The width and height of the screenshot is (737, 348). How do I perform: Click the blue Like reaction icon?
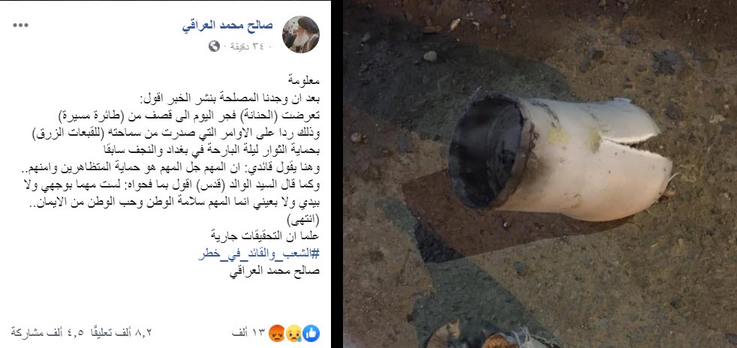[311, 333]
